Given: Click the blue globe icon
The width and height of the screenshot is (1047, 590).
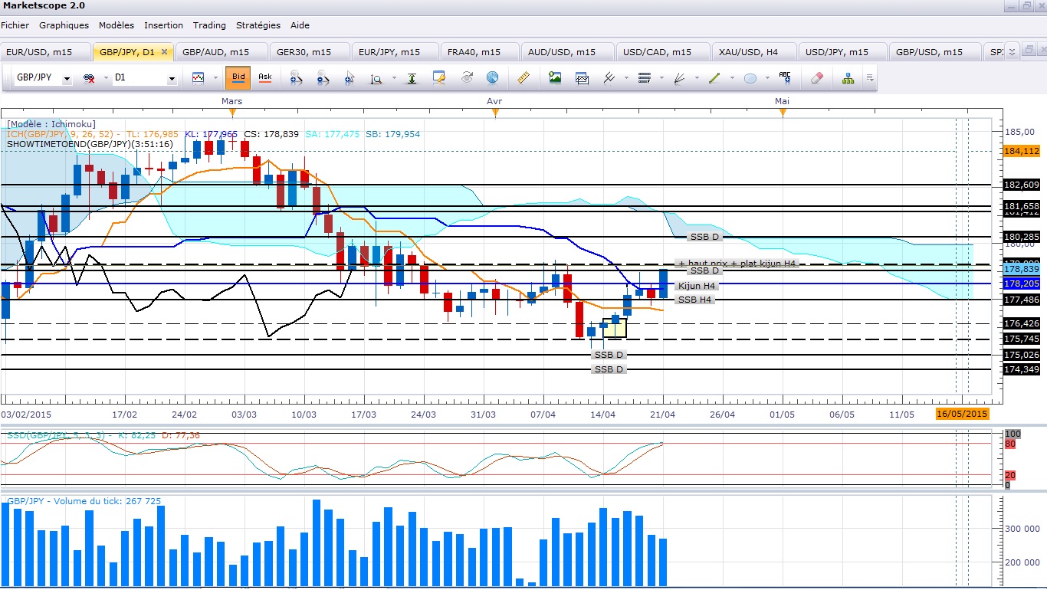Looking at the screenshot, I should coord(492,78).
